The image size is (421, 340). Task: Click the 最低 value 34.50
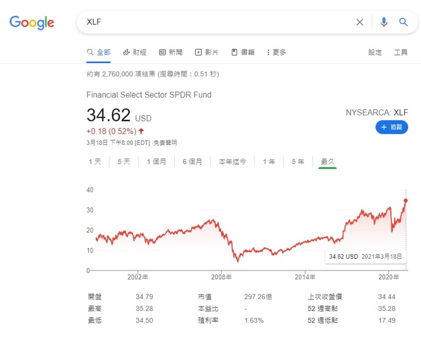[x=144, y=320]
